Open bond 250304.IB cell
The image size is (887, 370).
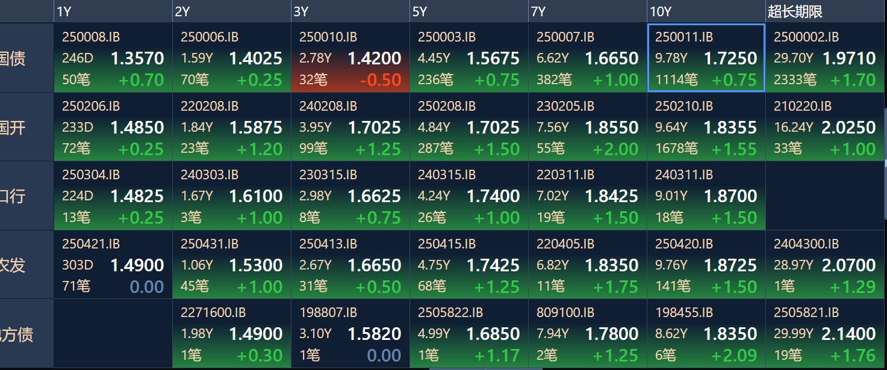coord(113,196)
